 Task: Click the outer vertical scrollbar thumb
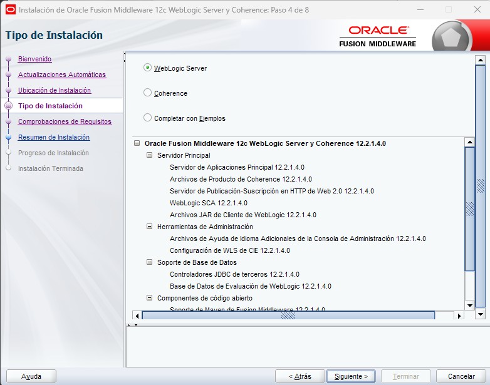click(x=481, y=186)
